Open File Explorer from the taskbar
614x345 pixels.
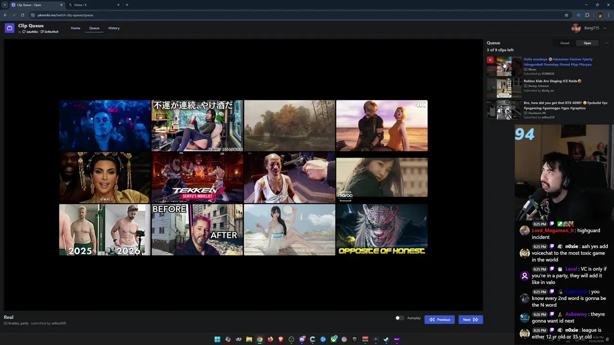(249, 339)
